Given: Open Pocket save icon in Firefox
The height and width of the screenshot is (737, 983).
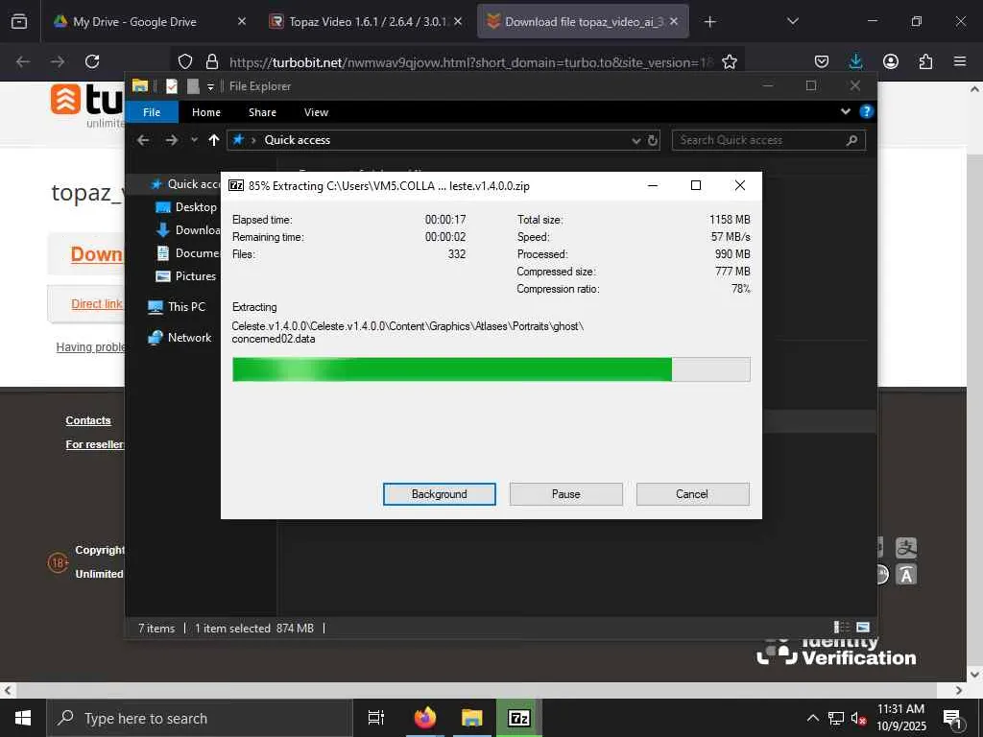Looking at the screenshot, I should (822, 61).
